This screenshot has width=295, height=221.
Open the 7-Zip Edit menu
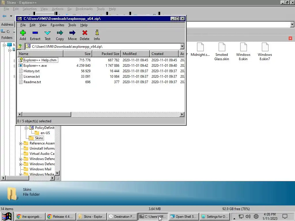tap(32, 25)
